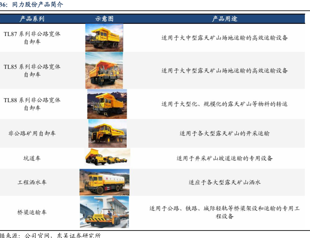Select the 产品系列 column header
The width and height of the screenshot is (310, 238).
click(x=32, y=19)
